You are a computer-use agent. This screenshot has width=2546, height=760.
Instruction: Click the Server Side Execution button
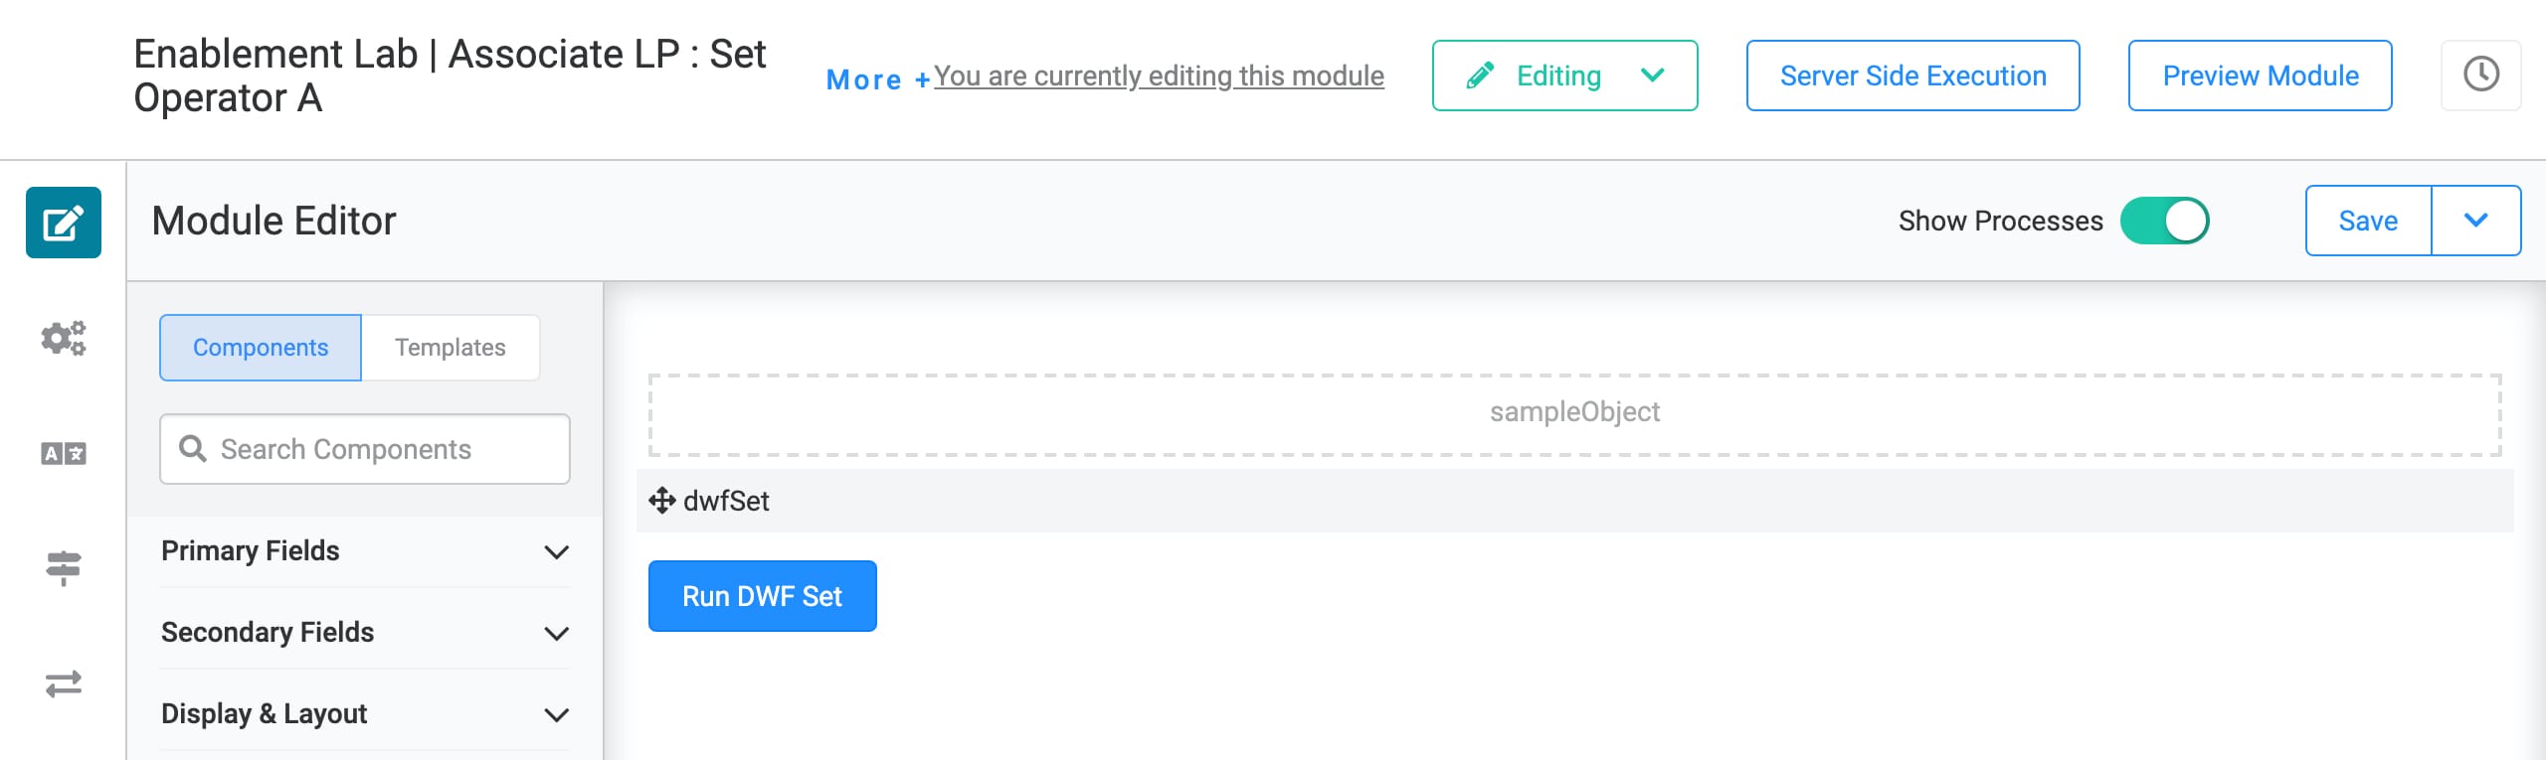(1913, 76)
